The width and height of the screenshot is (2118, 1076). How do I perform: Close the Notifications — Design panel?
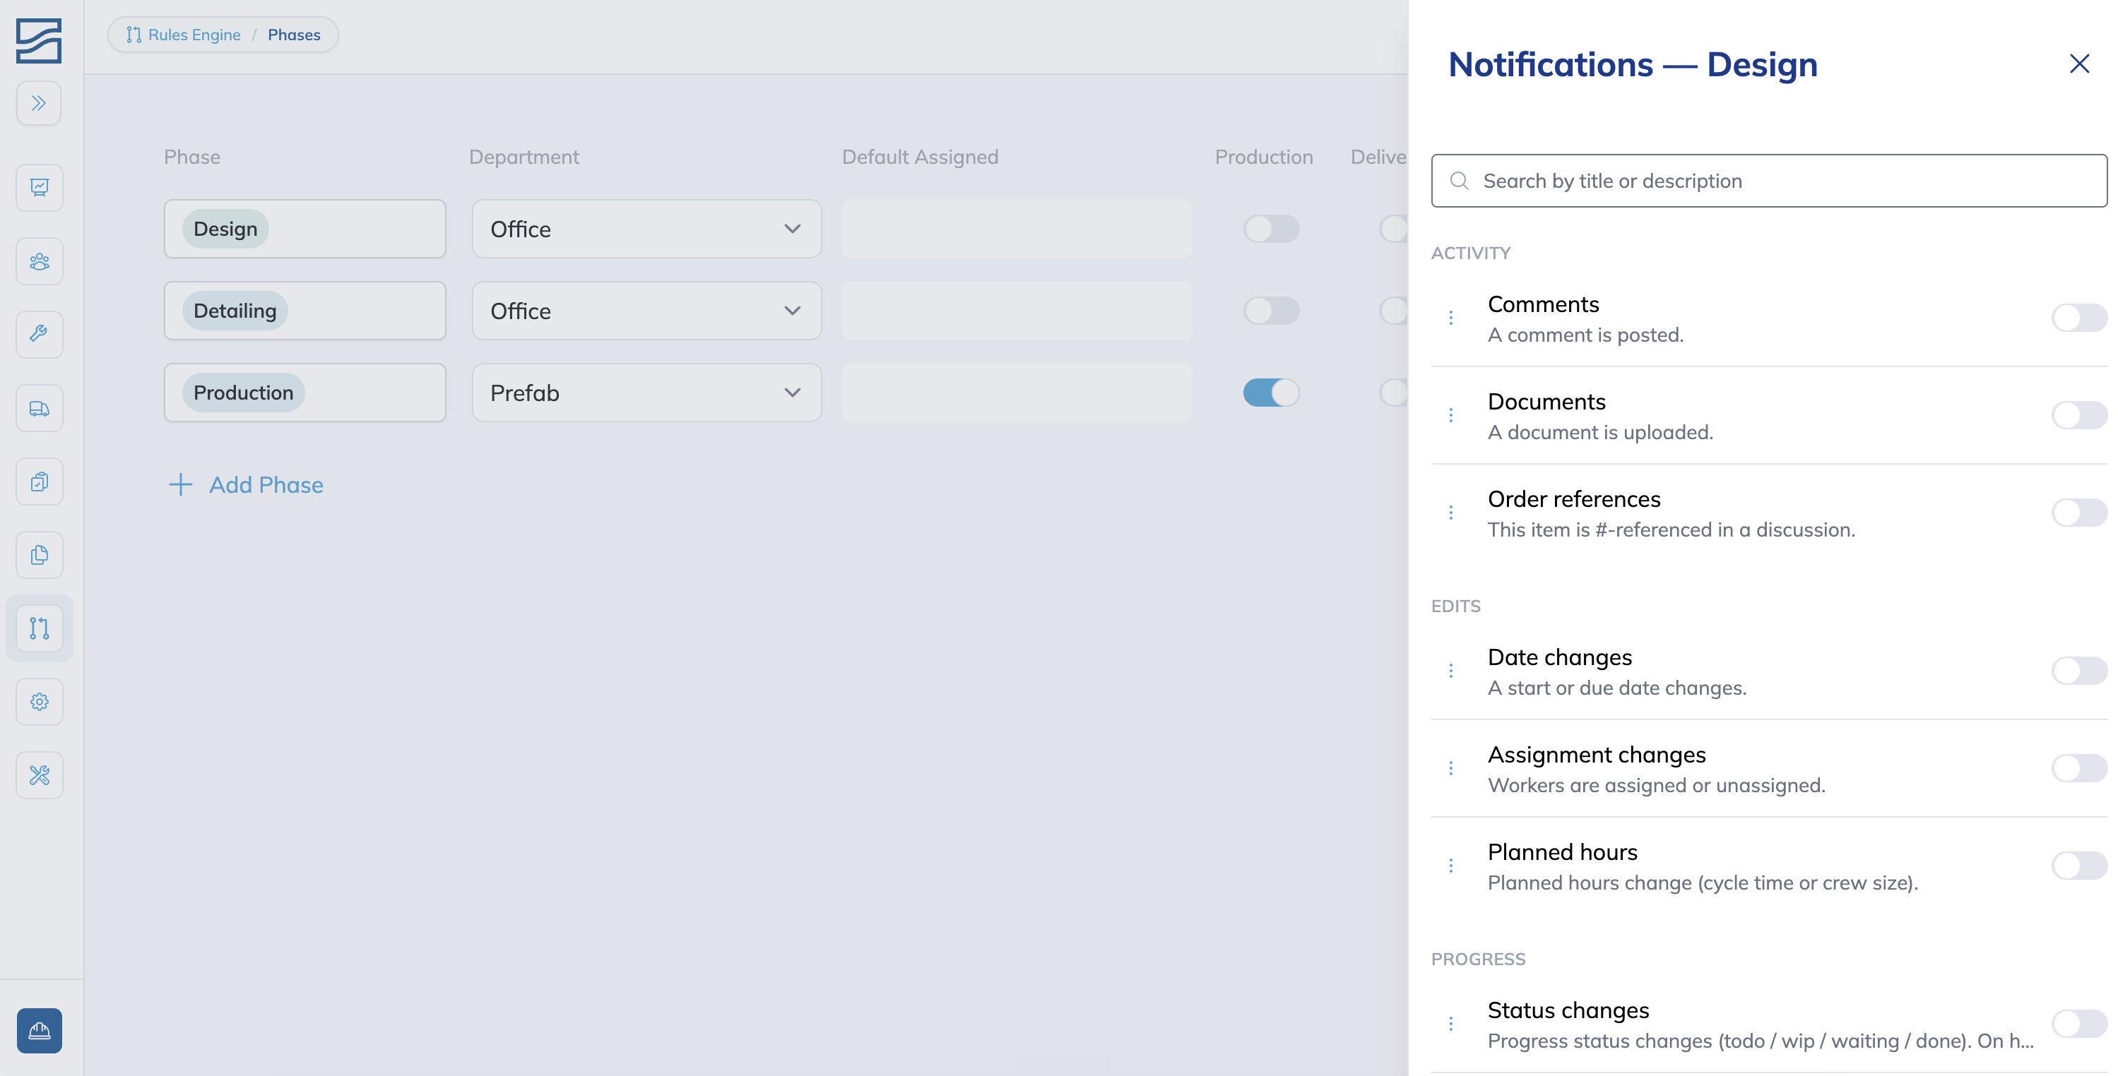2078,64
